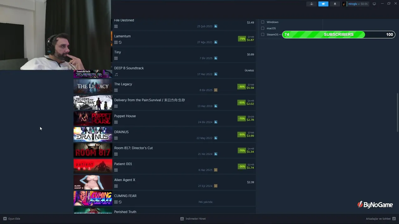Open the DEEP 8 Soundtrack thumbnail
The image size is (399, 224).
point(93,74)
